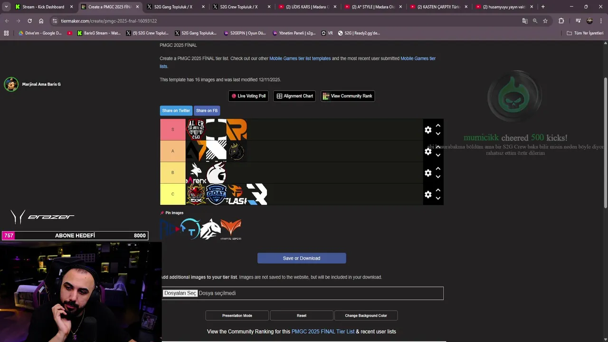
Task: Move the C tier row up
Action: click(x=438, y=190)
